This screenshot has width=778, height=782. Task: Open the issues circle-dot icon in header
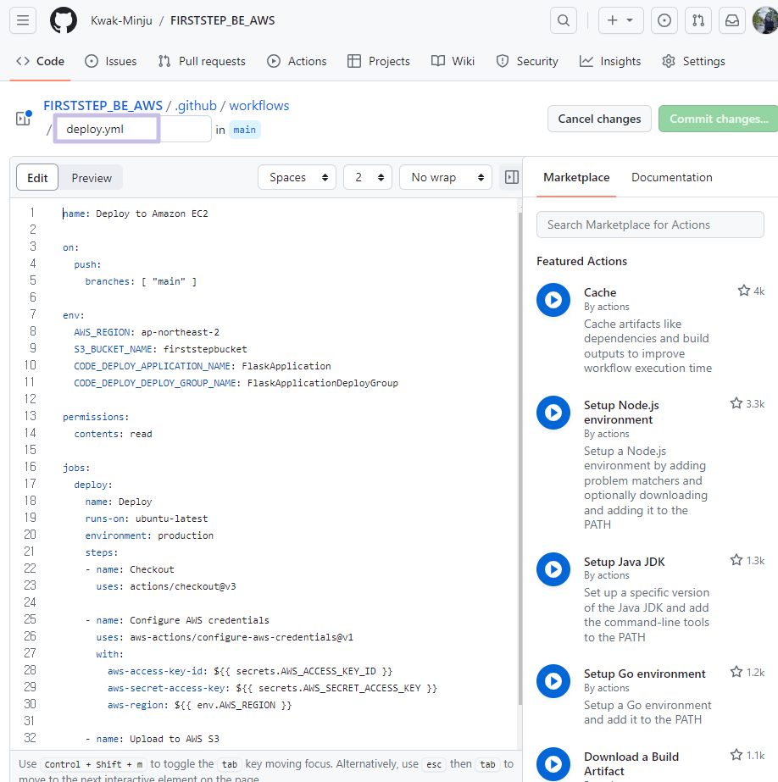[664, 20]
